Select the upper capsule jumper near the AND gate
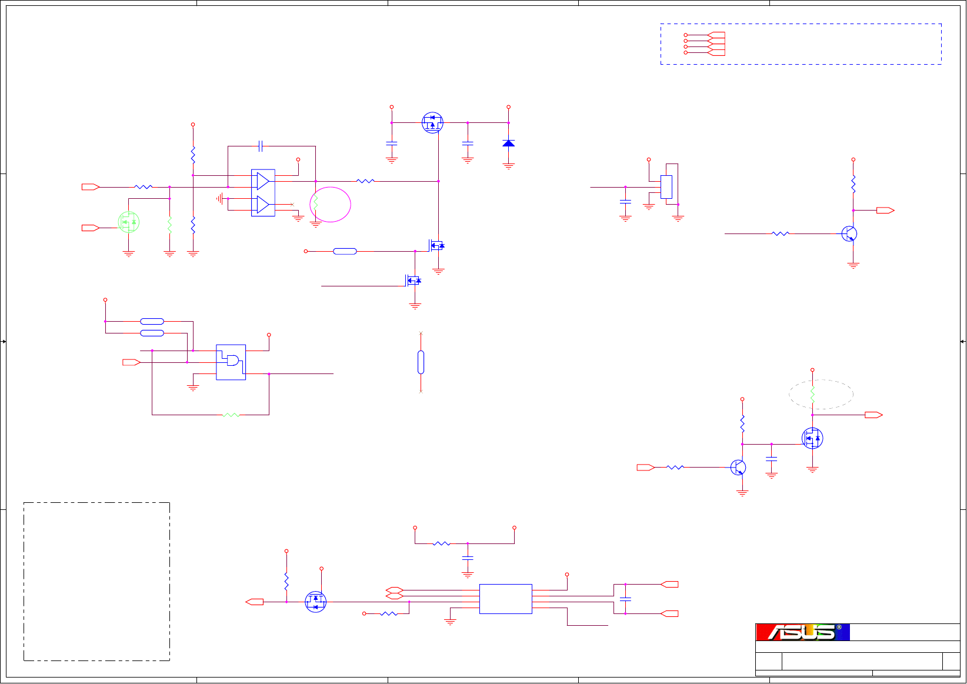 pyautogui.click(x=152, y=322)
